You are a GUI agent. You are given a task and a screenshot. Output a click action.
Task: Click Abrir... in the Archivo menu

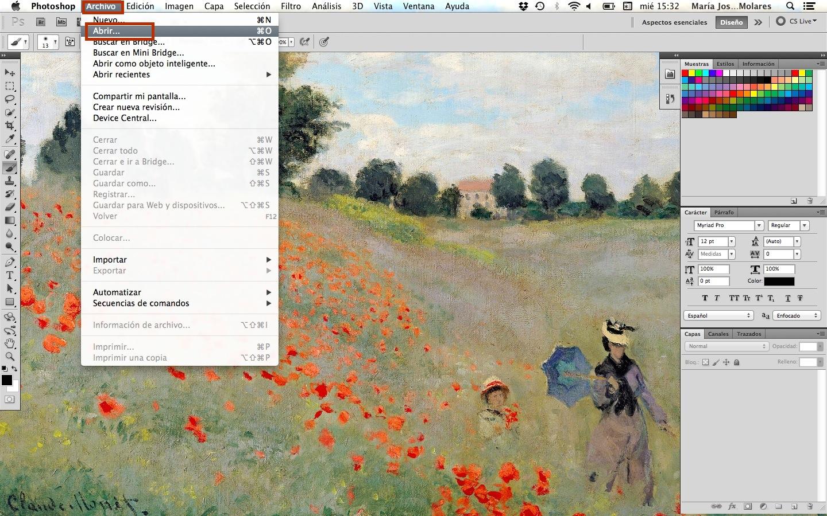point(107,31)
